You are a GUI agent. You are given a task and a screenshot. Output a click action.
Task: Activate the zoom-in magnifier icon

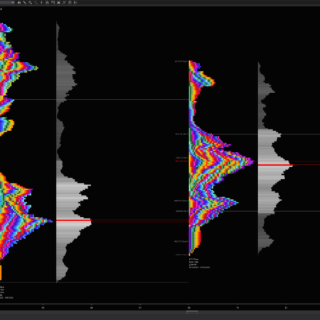pos(31,3)
